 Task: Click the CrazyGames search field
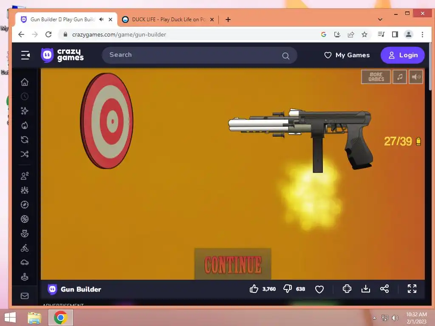(199, 55)
